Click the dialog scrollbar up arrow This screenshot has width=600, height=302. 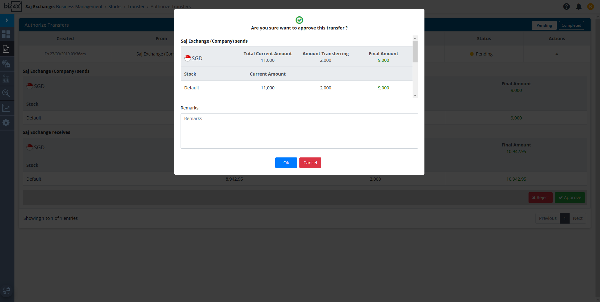tap(415, 38)
